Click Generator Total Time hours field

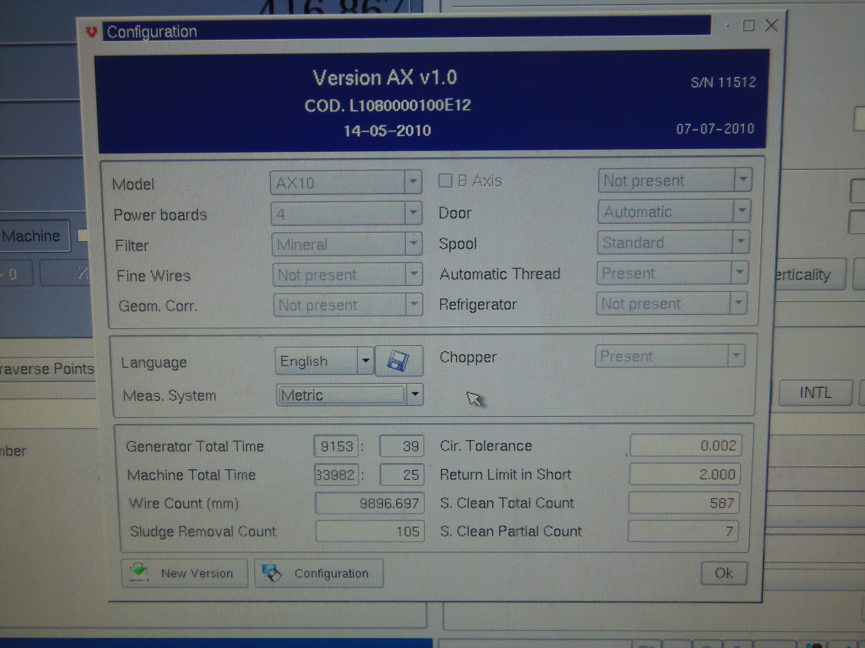(x=336, y=446)
